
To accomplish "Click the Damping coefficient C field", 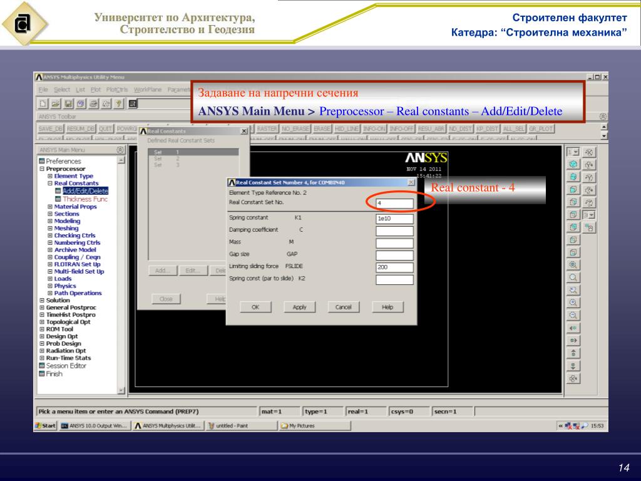I will pos(394,231).
